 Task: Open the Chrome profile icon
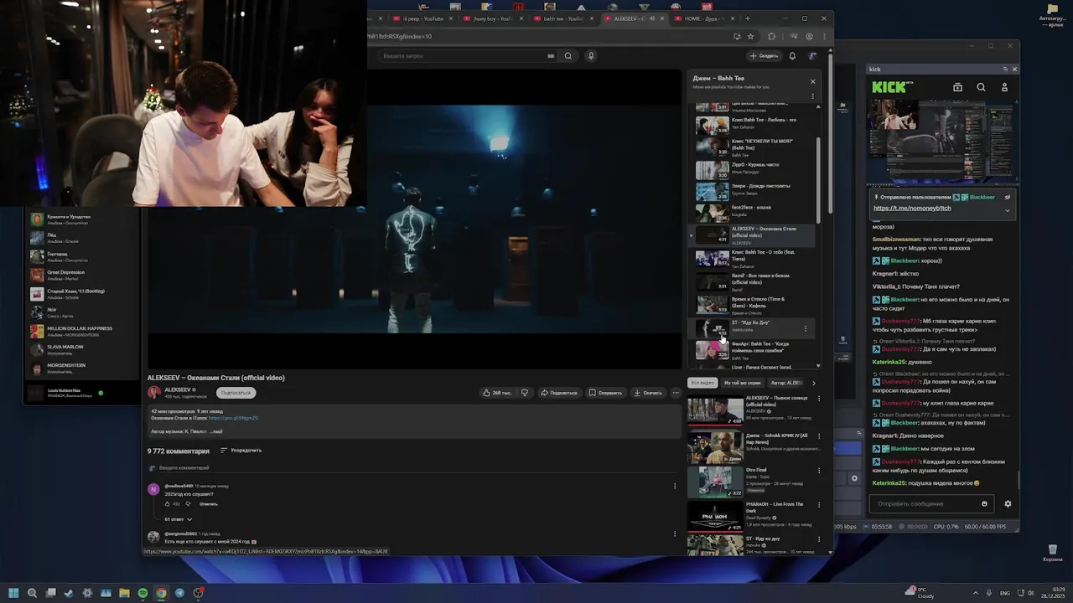[x=809, y=36]
